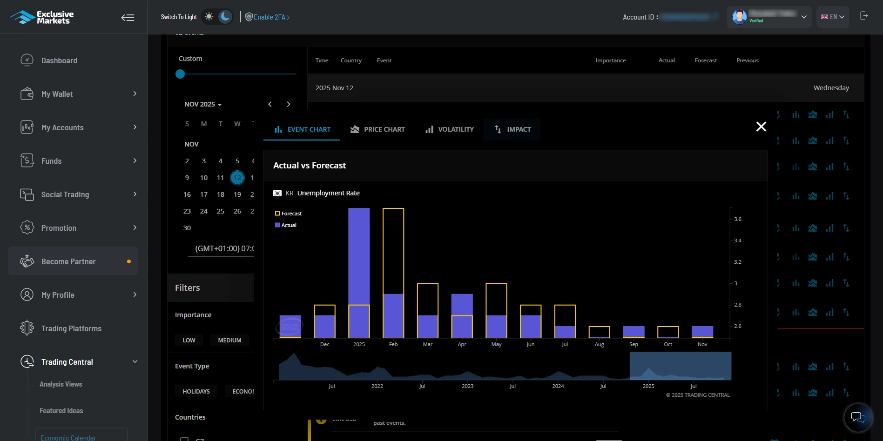The height and width of the screenshot is (441, 883).
Task: Click the Custom range slider handle
Action: 180,74
